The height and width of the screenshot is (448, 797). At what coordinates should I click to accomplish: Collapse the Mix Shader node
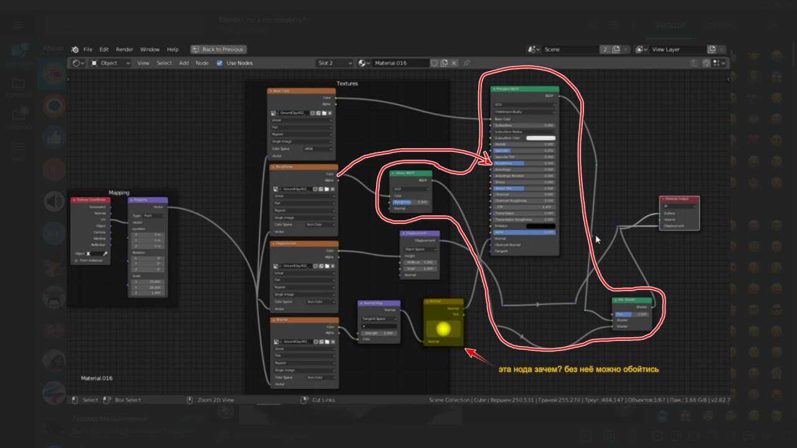click(616, 301)
